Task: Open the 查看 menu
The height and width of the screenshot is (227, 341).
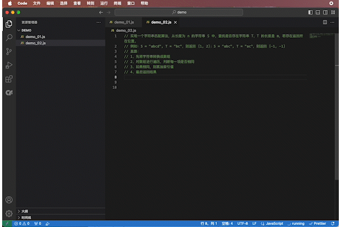Action: pyautogui.click(x=77, y=3)
